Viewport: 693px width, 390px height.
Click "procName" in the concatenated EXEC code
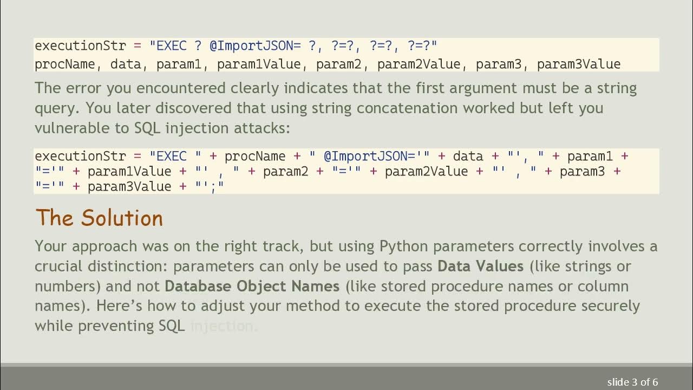[254, 157]
